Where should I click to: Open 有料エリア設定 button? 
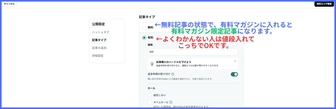[x=324, y=4]
